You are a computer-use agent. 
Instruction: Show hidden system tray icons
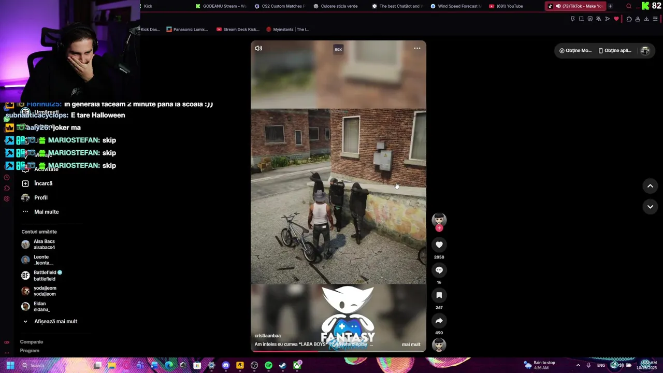pos(578,365)
